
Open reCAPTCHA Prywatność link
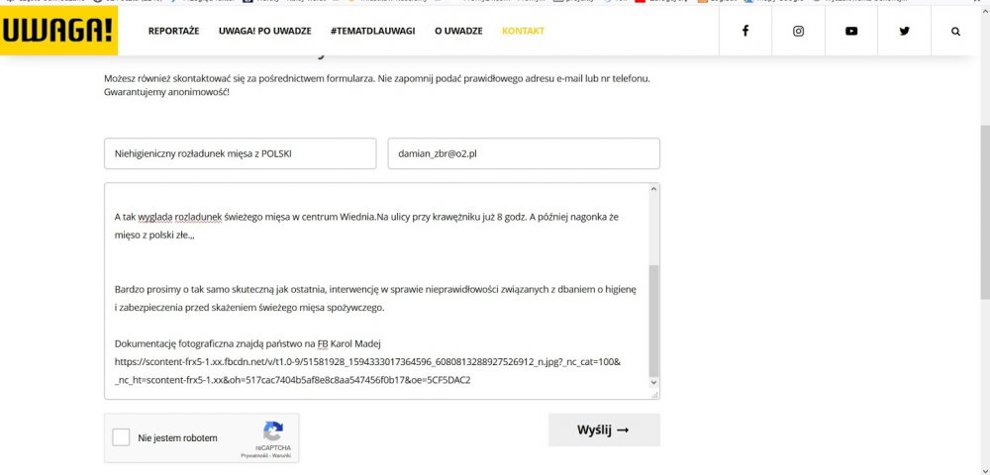[x=256, y=457]
